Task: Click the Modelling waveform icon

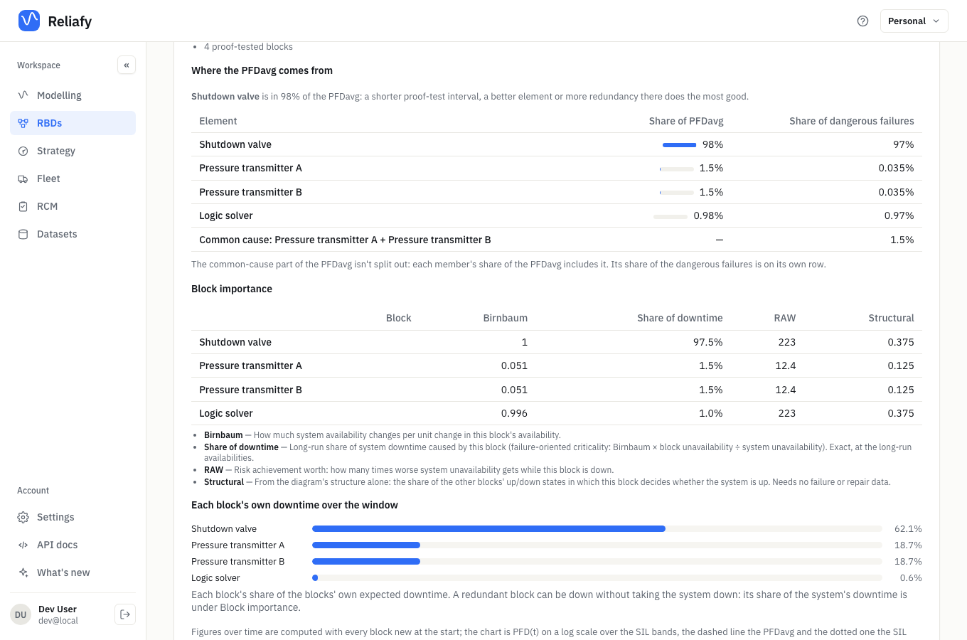Action: point(23,95)
